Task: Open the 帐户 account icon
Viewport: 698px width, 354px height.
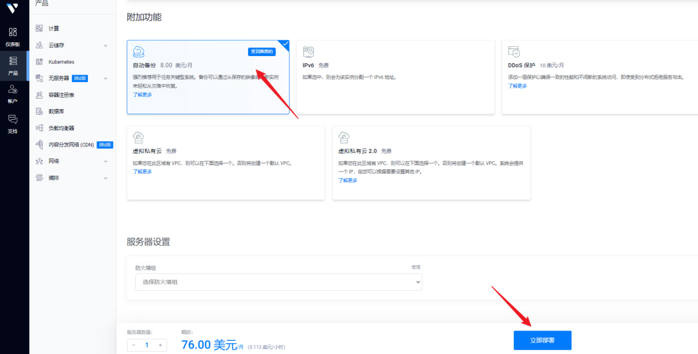Action: click(x=13, y=89)
